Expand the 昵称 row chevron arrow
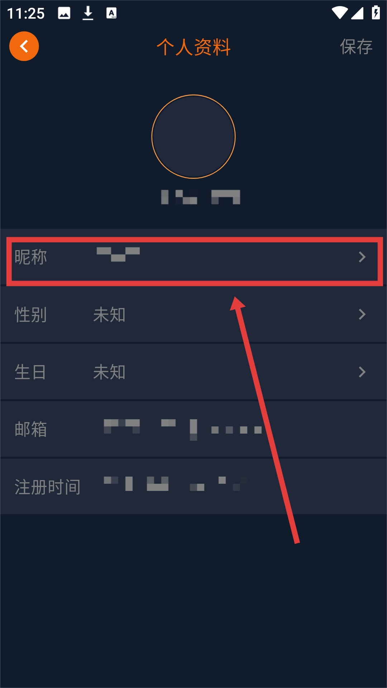The width and height of the screenshot is (387, 688). (362, 257)
